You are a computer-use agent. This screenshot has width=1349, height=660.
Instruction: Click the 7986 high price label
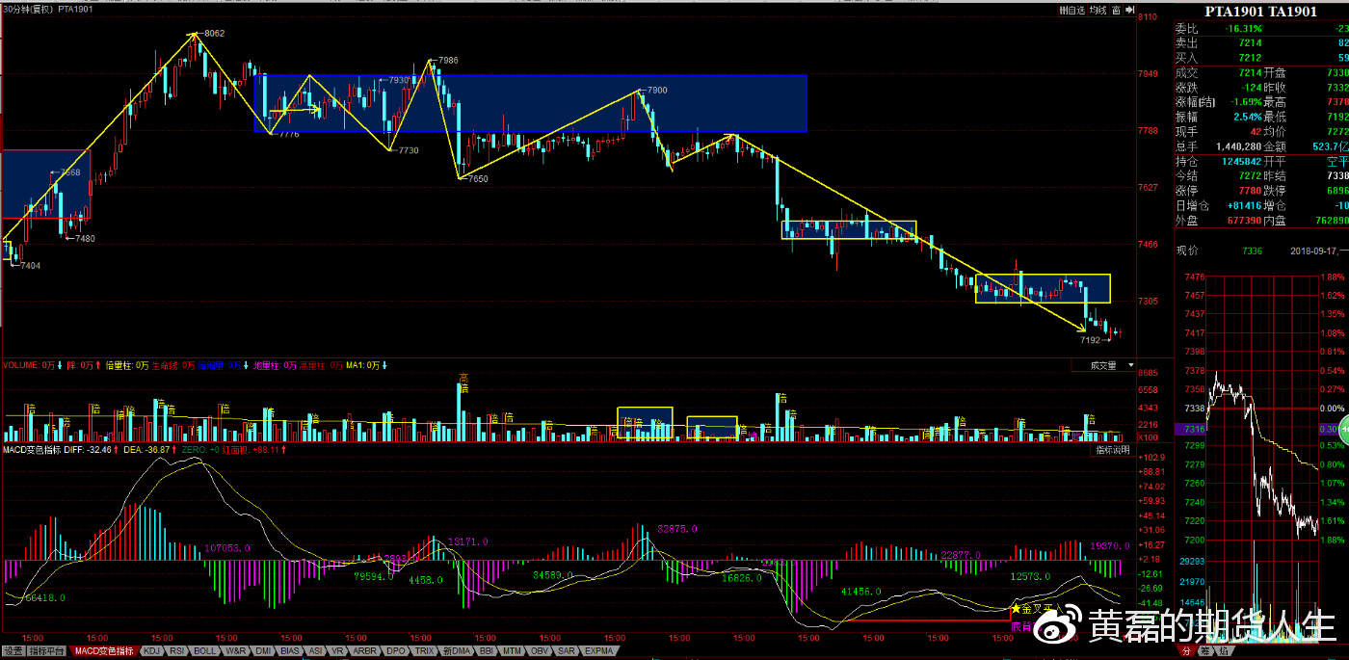448,61
